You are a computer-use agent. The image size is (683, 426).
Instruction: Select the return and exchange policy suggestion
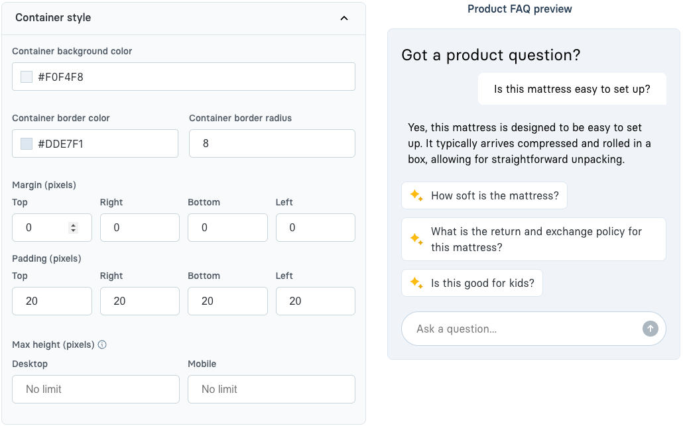pyautogui.click(x=534, y=239)
